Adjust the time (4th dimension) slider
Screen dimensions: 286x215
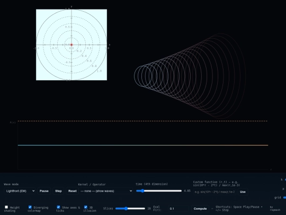click(x=159, y=191)
